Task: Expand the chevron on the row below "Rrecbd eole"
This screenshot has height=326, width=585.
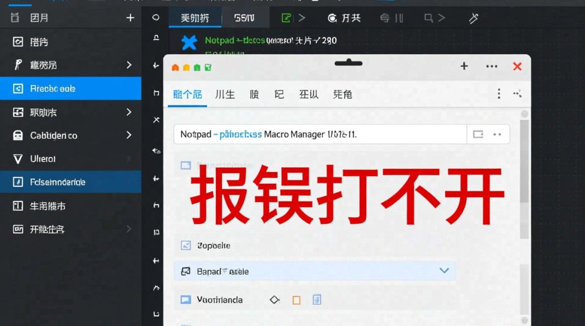Action: pyautogui.click(x=129, y=112)
